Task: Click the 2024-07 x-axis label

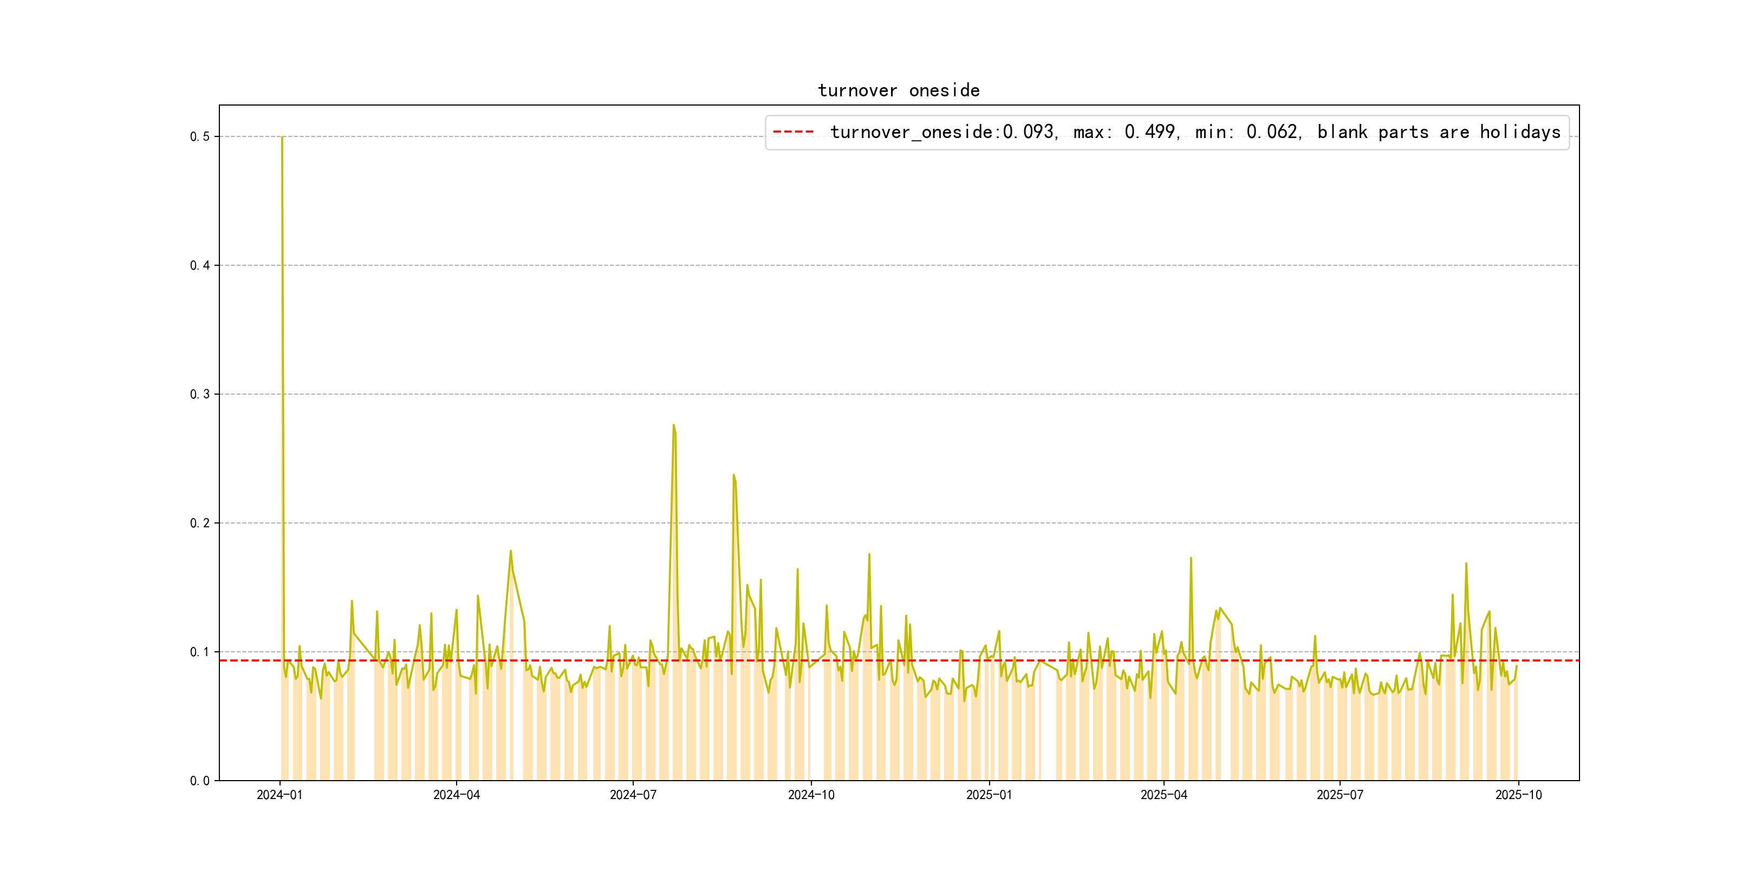Action: coord(633,795)
